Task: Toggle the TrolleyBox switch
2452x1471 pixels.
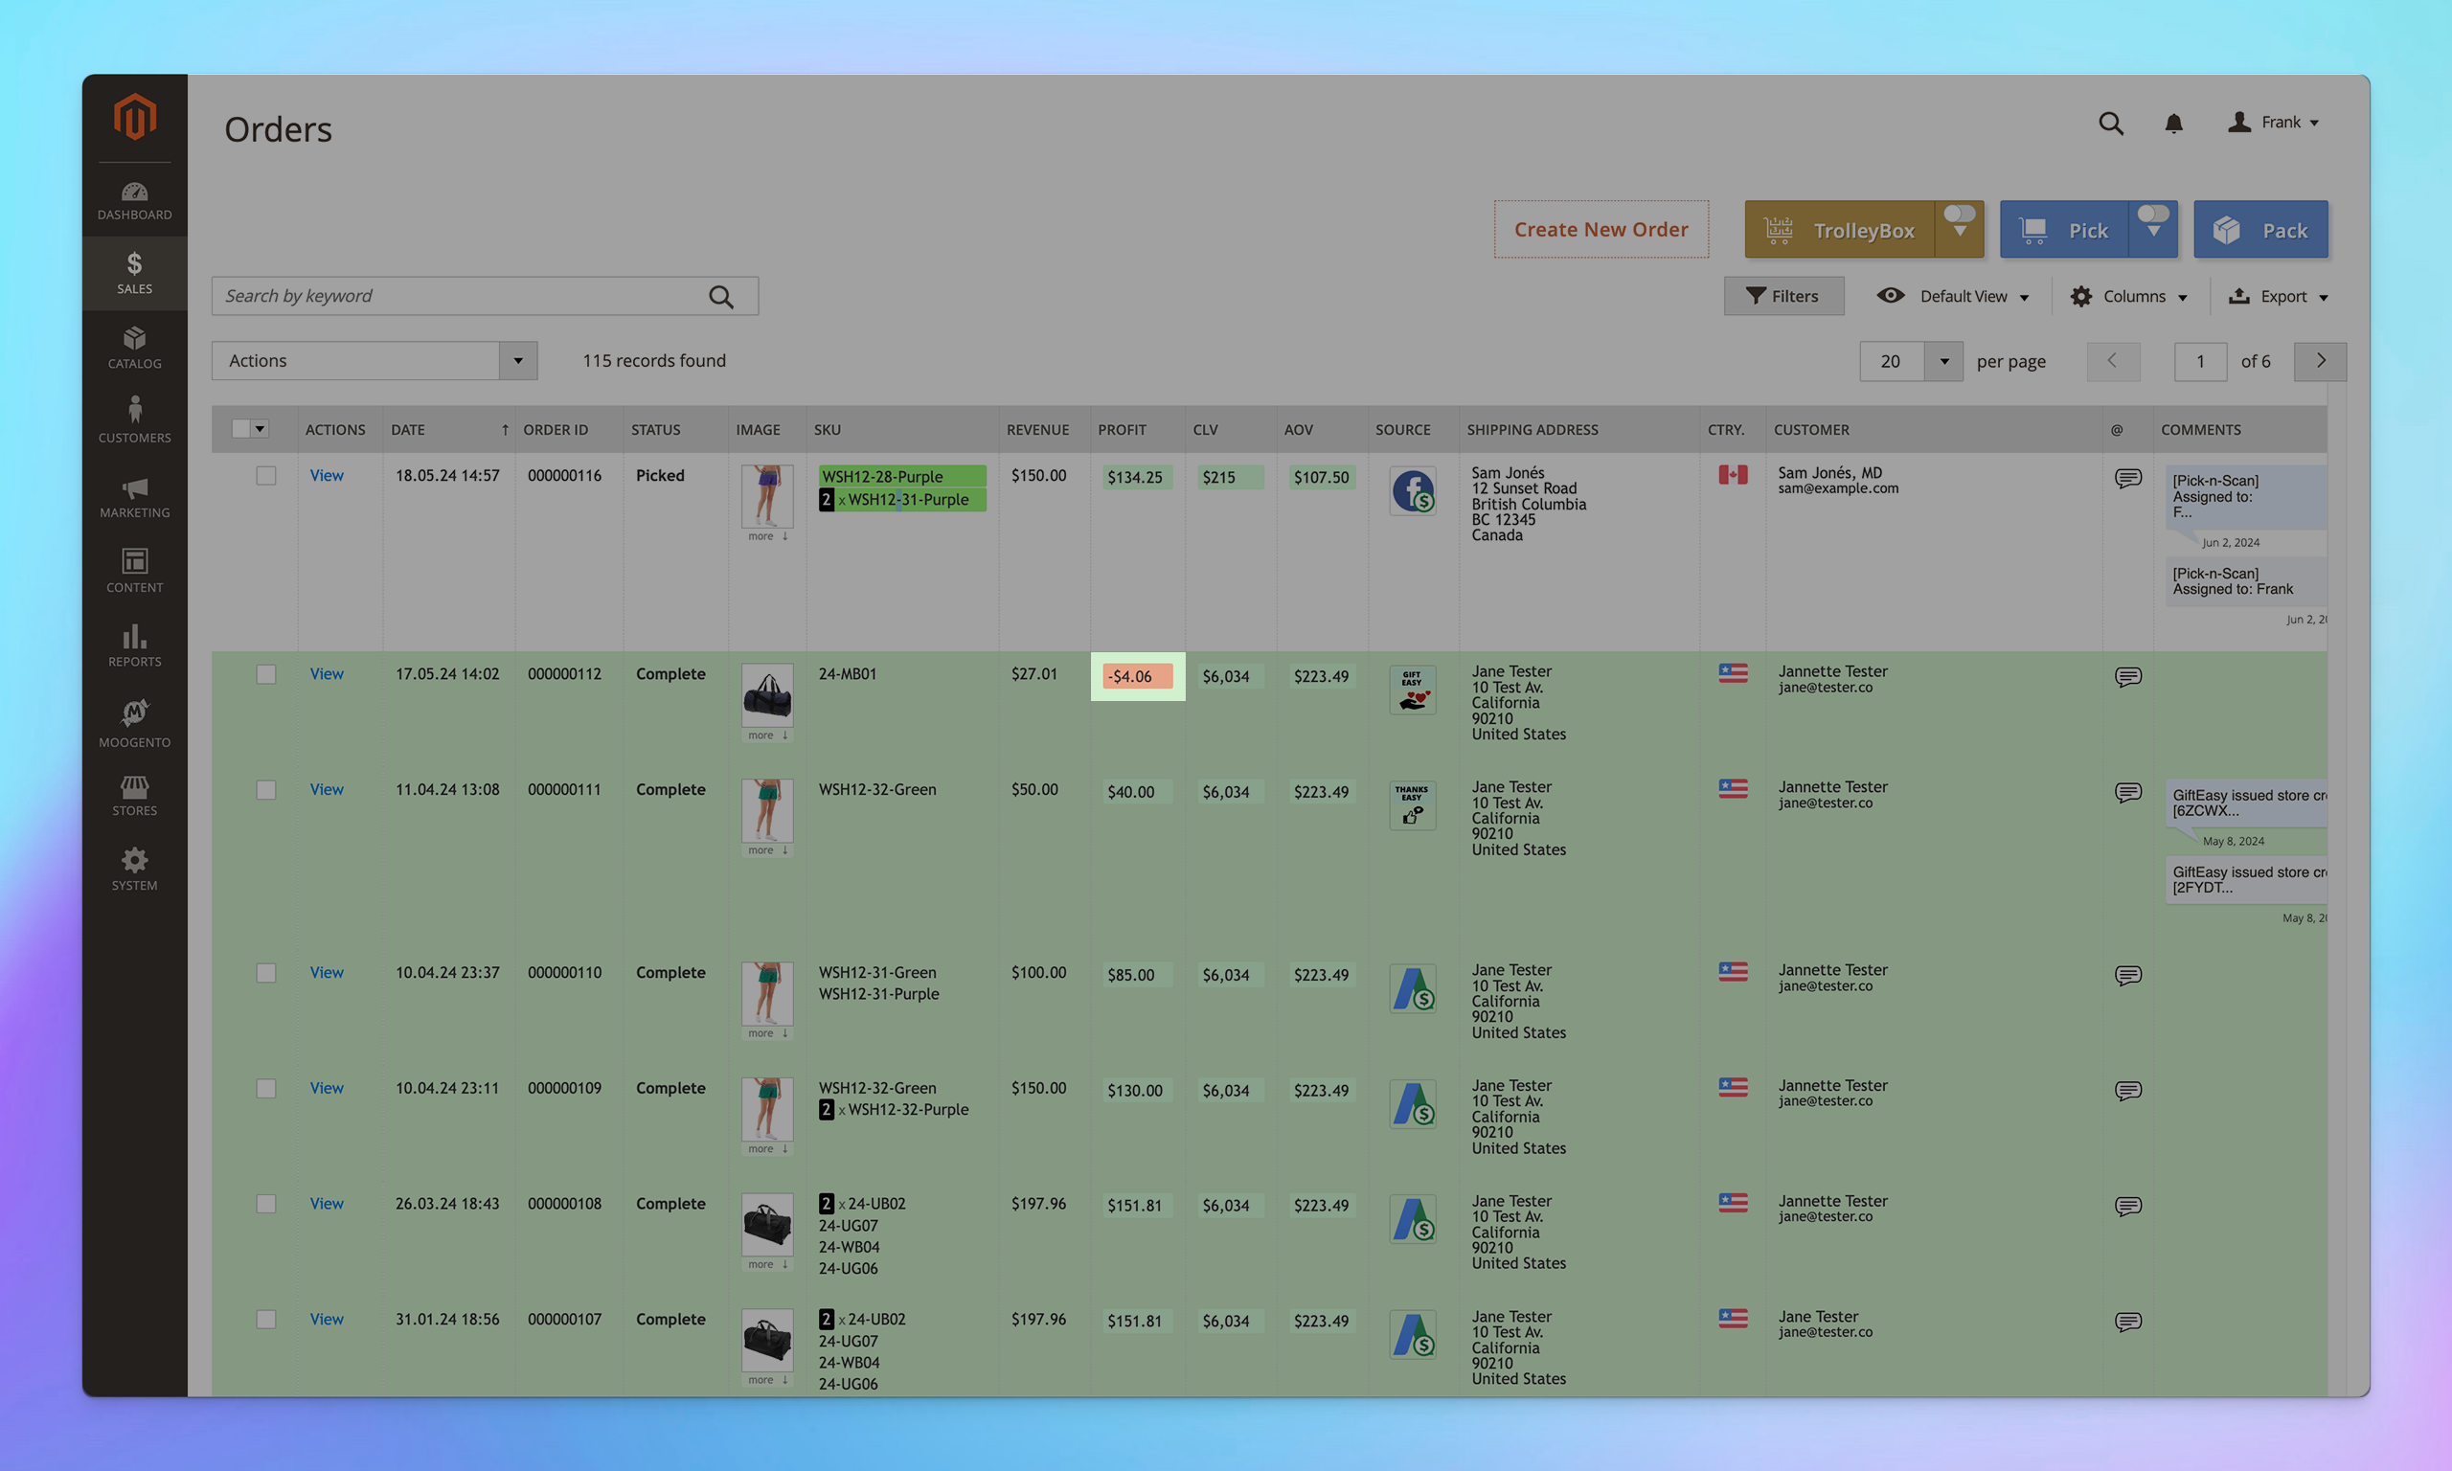Action: coord(1959,215)
